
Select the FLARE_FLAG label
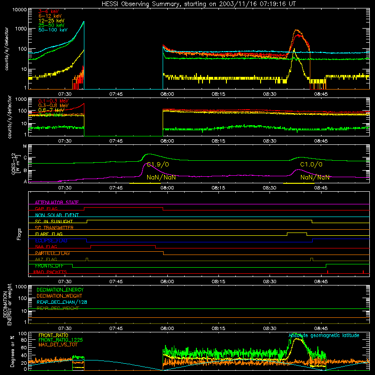point(49,234)
